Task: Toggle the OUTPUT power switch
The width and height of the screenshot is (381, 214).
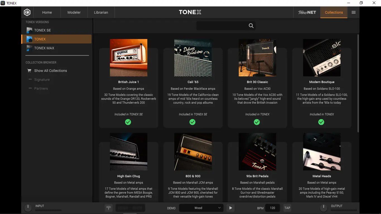Action: click(x=324, y=207)
